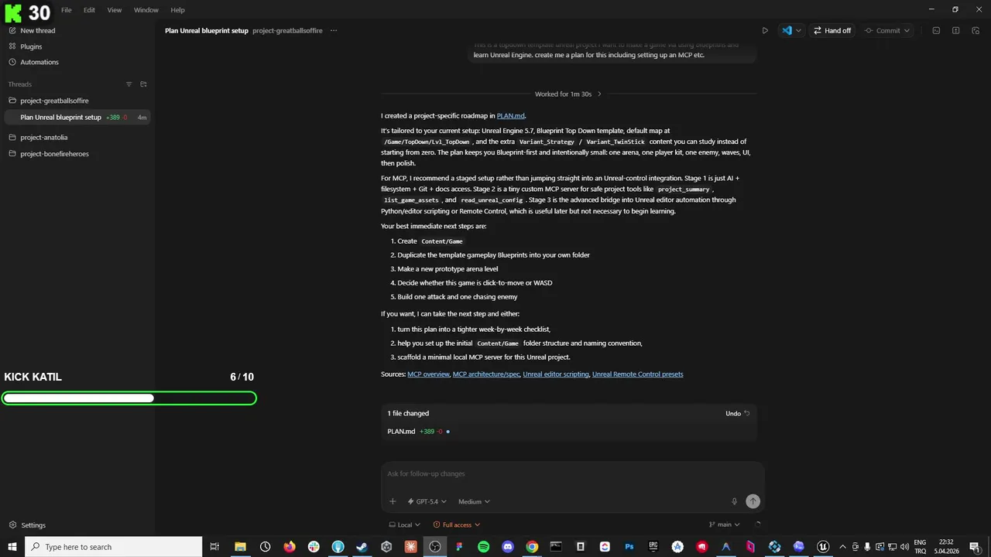991x557 pixels.
Task: Open the thread options ellipsis menu
Action: click(334, 31)
